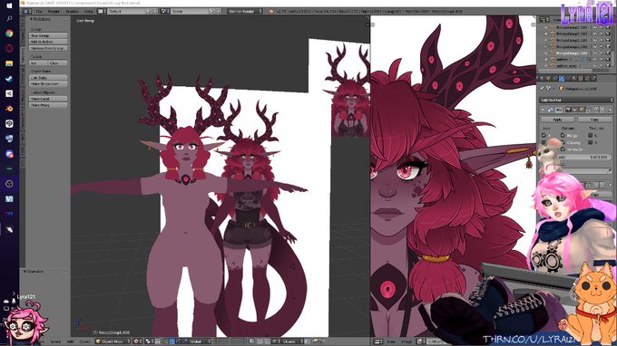Click merge limit value slider

pyautogui.click(x=585, y=157)
